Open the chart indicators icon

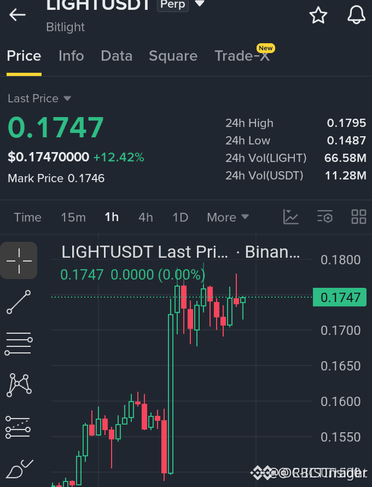tap(291, 217)
